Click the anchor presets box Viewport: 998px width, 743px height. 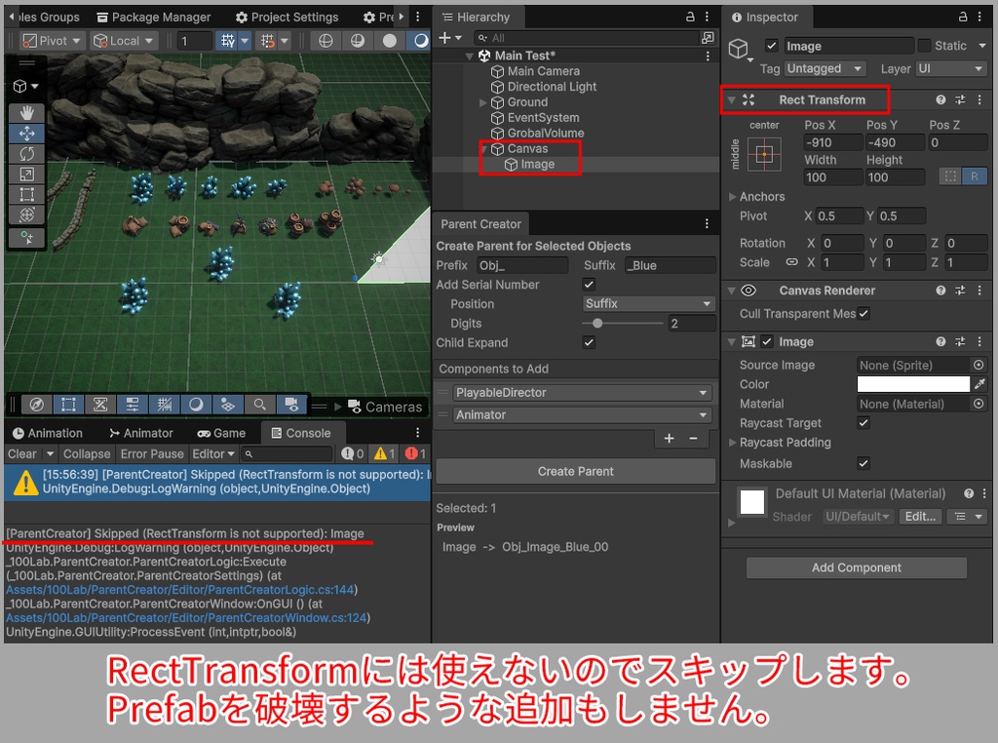click(764, 154)
